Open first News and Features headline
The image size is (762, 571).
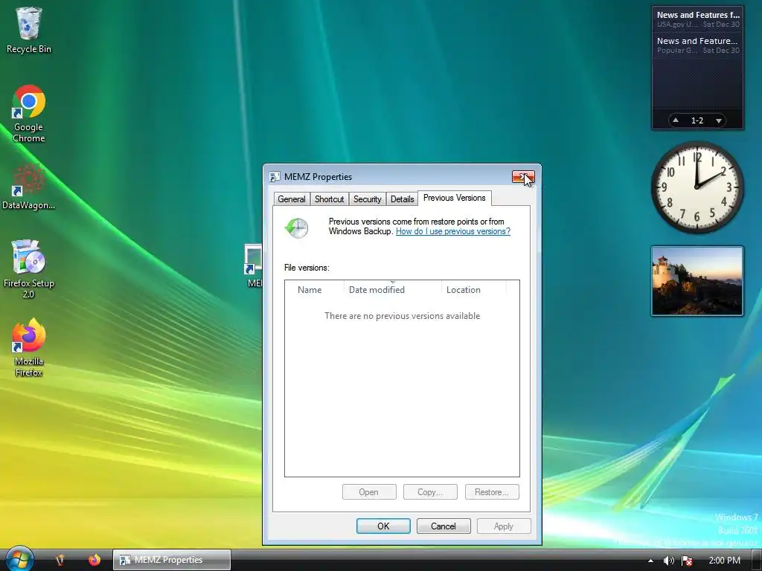pyautogui.click(x=697, y=19)
